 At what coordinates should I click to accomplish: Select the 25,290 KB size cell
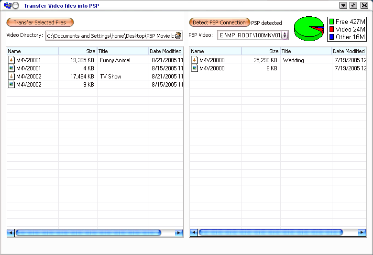[265, 60]
